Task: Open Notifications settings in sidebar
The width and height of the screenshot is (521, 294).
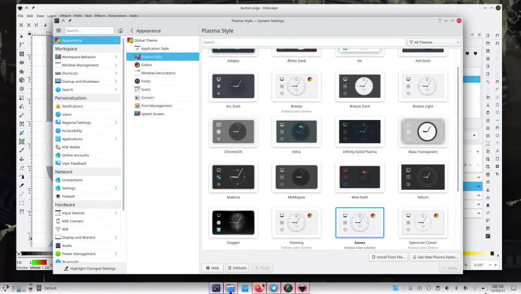Action: (88, 107)
